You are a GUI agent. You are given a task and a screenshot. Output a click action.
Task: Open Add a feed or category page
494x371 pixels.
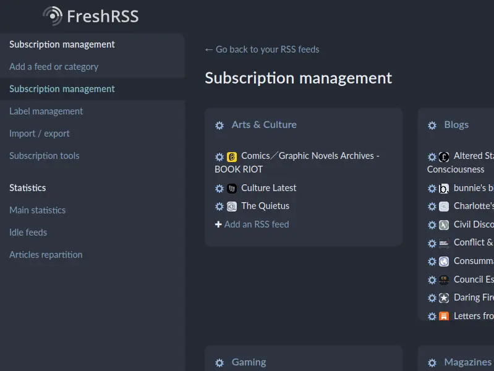(54, 67)
